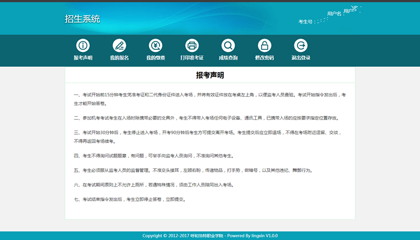Open the 我的缴费 text link
The height and width of the screenshot is (240, 420).
155,58
